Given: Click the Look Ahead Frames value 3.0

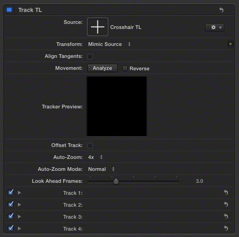Looking at the screenshot, I should [x=199, y=181].
